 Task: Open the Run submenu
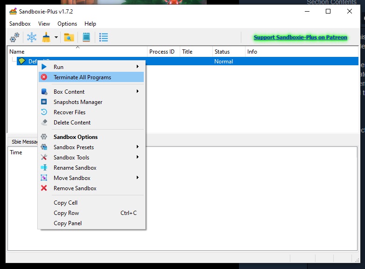coord(91,67)
